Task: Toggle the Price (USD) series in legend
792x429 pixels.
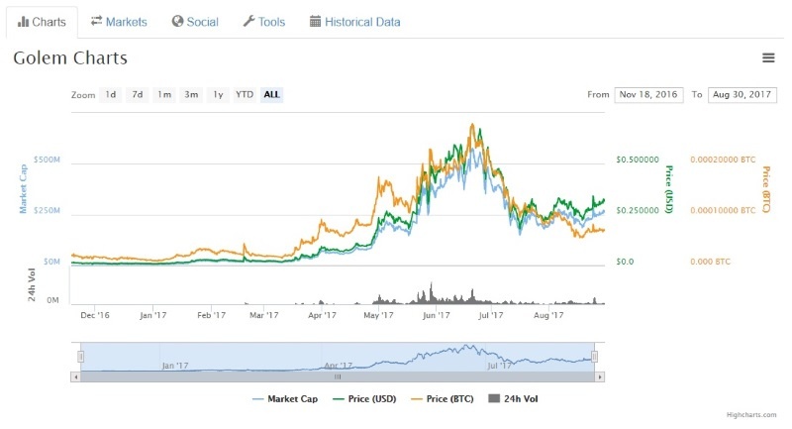Action: [364, 398]
